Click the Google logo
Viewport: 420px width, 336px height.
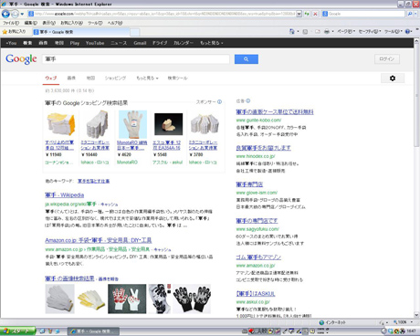(x=21, y=58)
